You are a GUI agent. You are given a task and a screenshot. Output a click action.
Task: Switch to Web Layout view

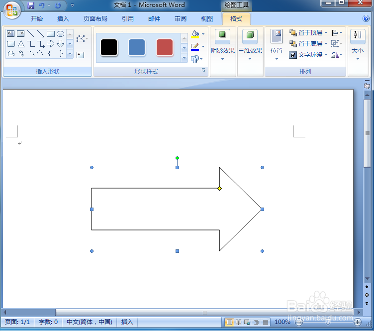[247, 323]
